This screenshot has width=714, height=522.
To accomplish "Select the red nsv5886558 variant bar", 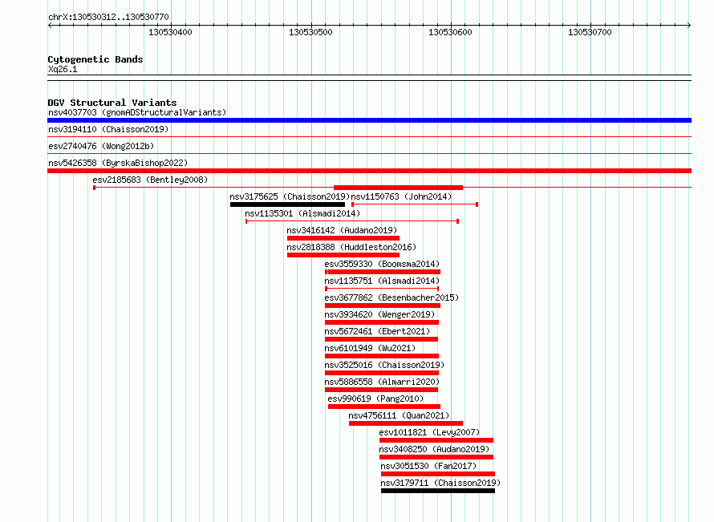I will click(382, 390).
